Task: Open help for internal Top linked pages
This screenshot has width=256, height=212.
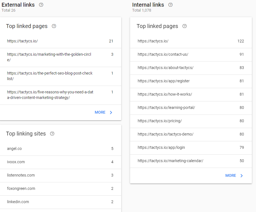Action: (x=185, y=26)
